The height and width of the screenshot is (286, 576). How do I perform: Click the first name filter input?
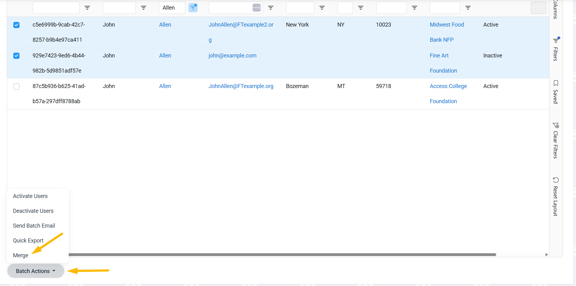click(119, 8)
